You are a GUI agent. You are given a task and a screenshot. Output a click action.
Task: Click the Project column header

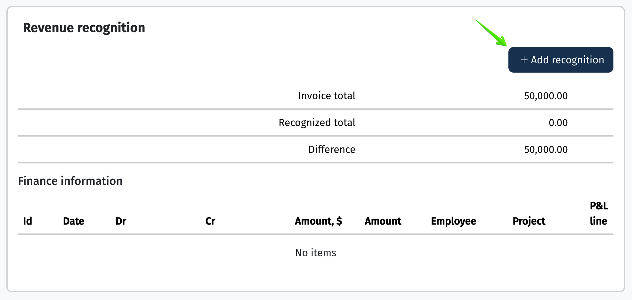click(529, 221)
